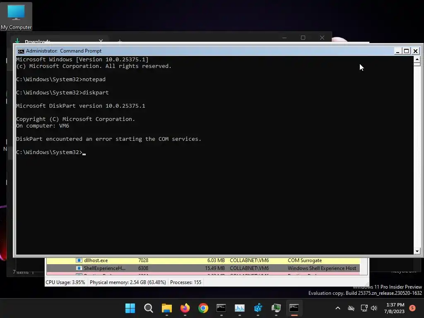Viewport: 424px width, 318px height.
Task: Click the ShellExperienceHost process icon
Action: pyautogui.click(x=79, y=268)
